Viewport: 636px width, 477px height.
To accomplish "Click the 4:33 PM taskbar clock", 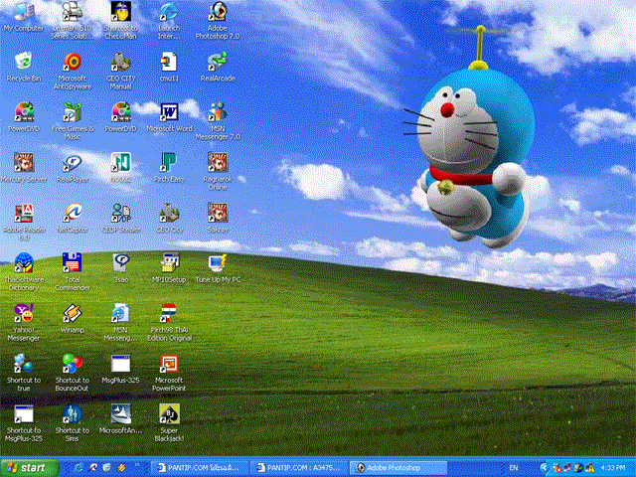I will pos(612,468).
